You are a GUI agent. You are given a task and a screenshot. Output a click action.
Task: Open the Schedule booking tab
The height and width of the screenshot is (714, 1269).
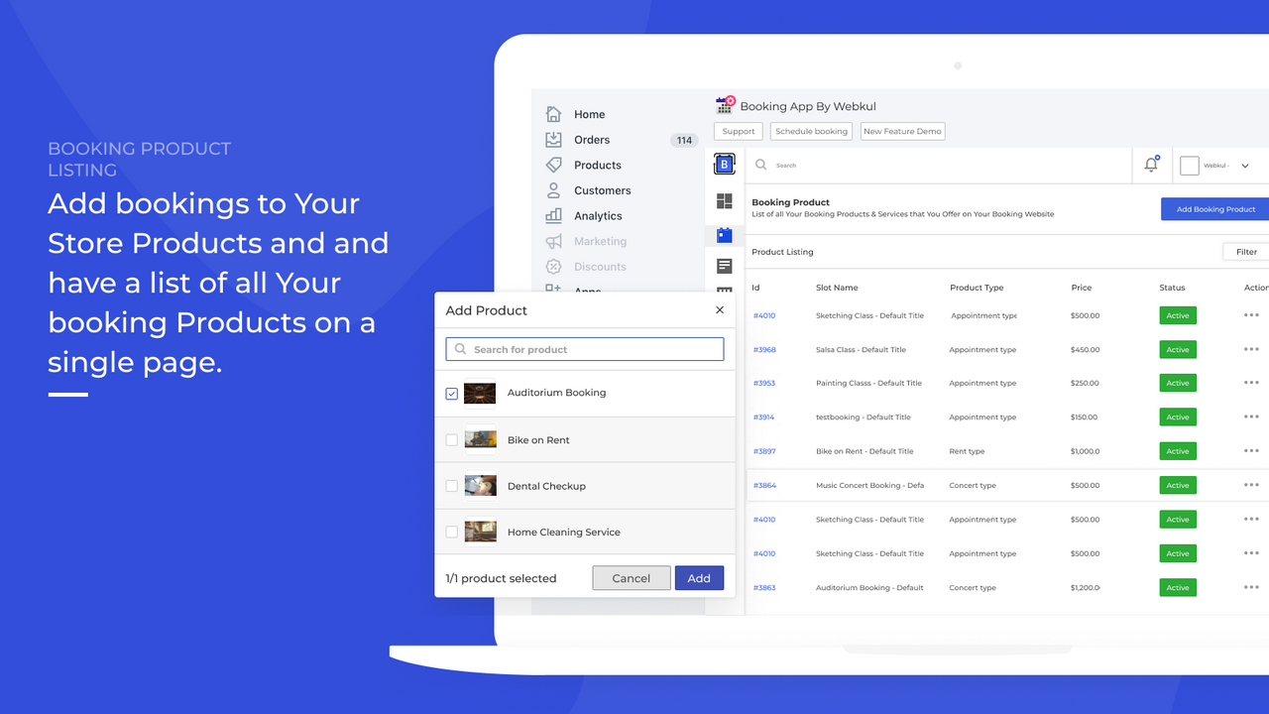pyautogui.click(x=811, y=130)
